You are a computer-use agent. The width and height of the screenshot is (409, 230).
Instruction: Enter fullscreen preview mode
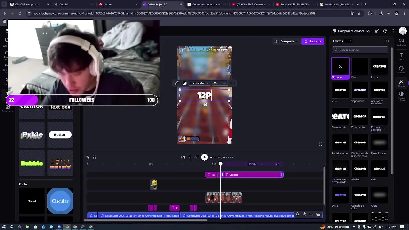point(320,144)
